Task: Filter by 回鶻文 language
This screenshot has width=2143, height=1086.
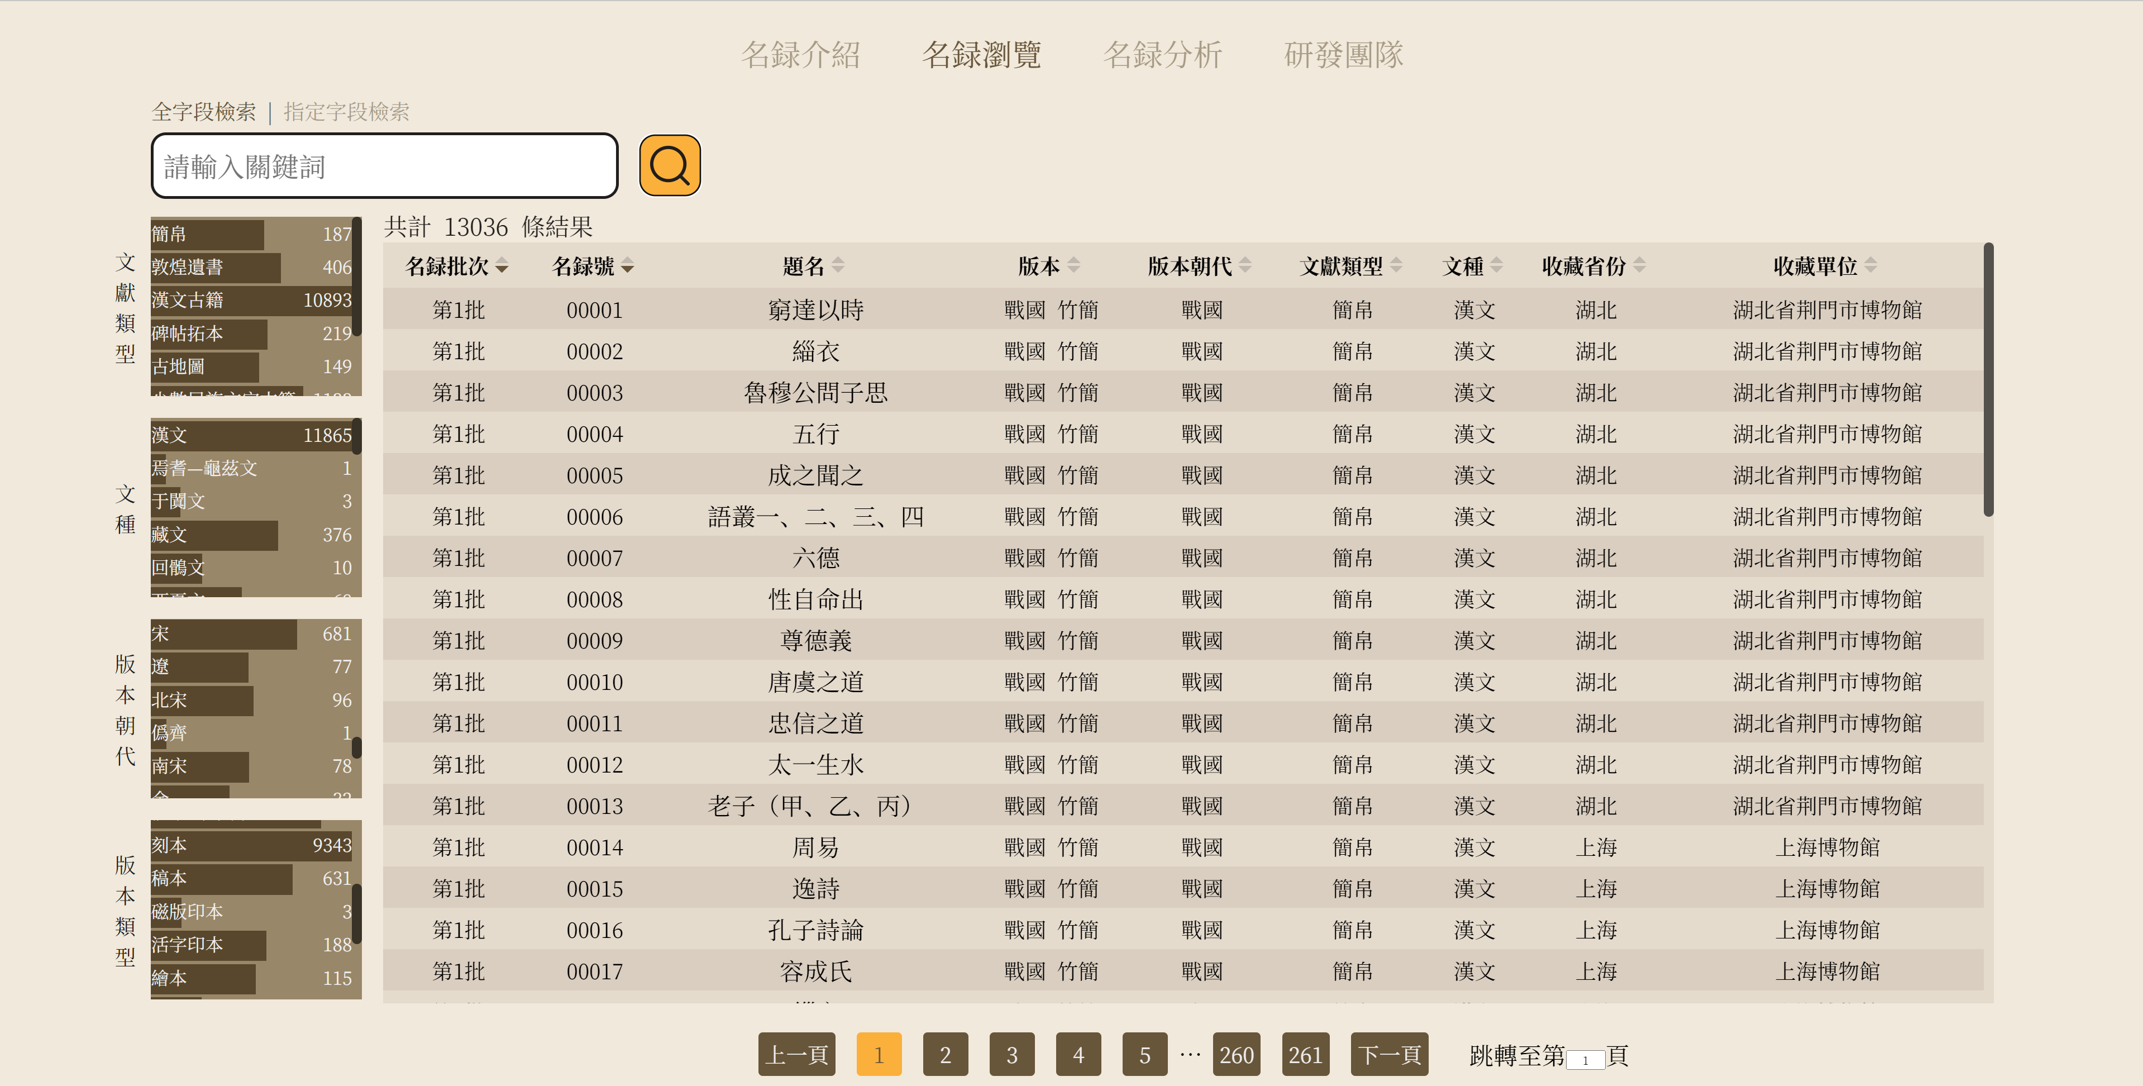Action: click(251, 568)
